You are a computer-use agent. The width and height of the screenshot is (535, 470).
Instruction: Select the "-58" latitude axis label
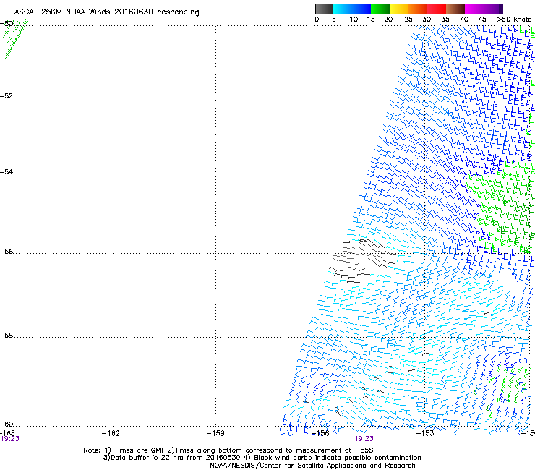[x=7, y=336]
